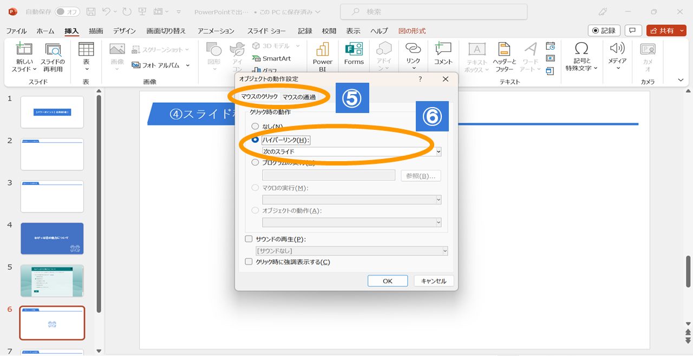Click the Table grid icon

(x=86, y=49)
